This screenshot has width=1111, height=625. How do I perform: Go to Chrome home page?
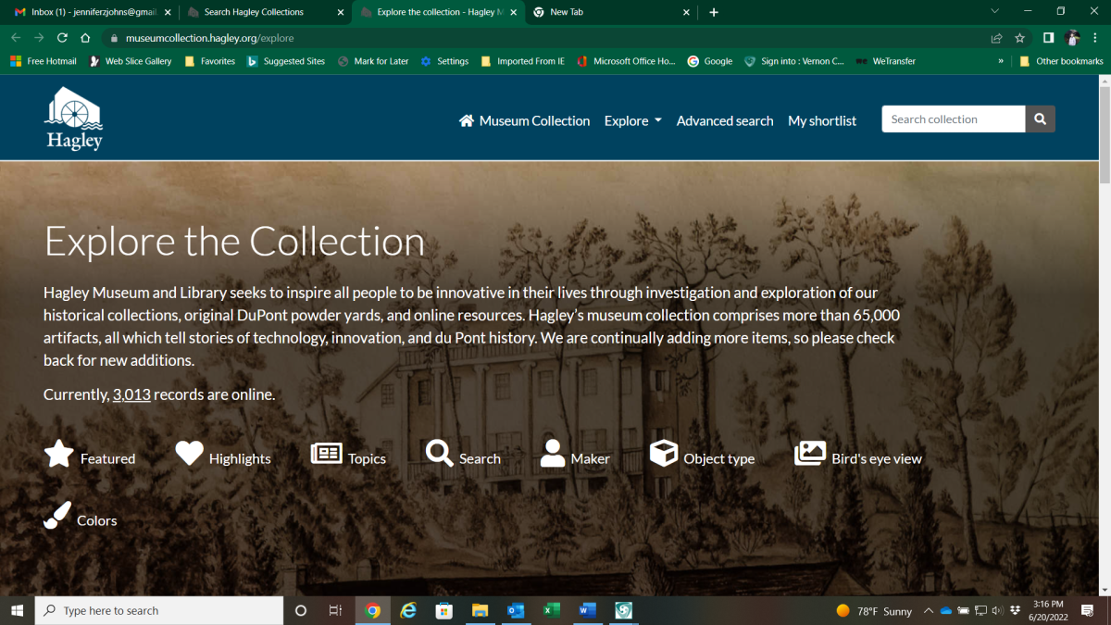tap(85, 38)
